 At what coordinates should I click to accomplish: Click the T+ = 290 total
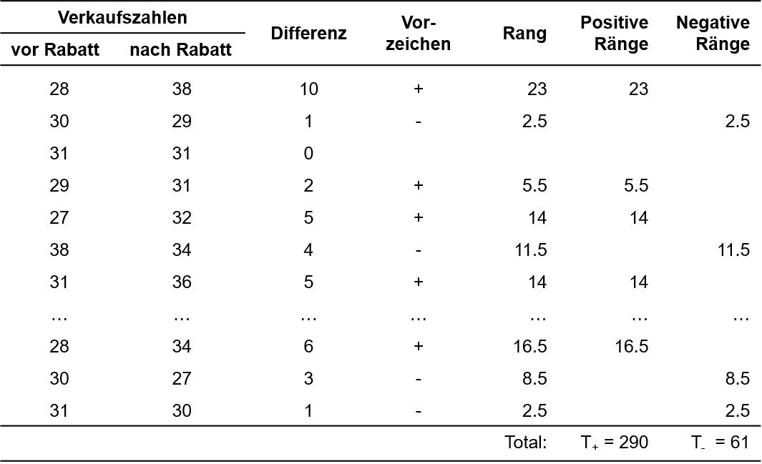coord(615,442)
